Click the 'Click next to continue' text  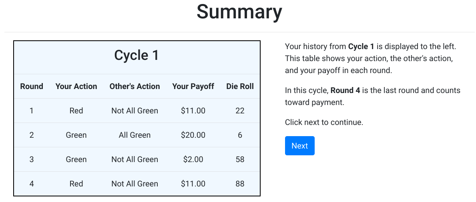[324, 122]
